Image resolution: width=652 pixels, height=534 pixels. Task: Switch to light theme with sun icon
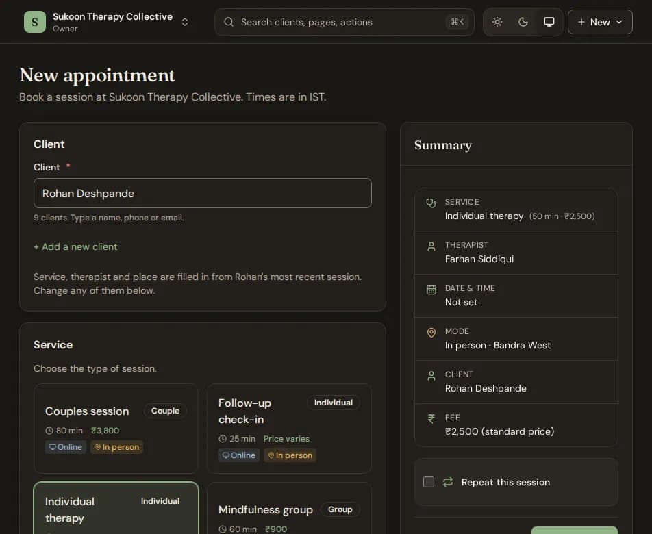coord(497,22)
